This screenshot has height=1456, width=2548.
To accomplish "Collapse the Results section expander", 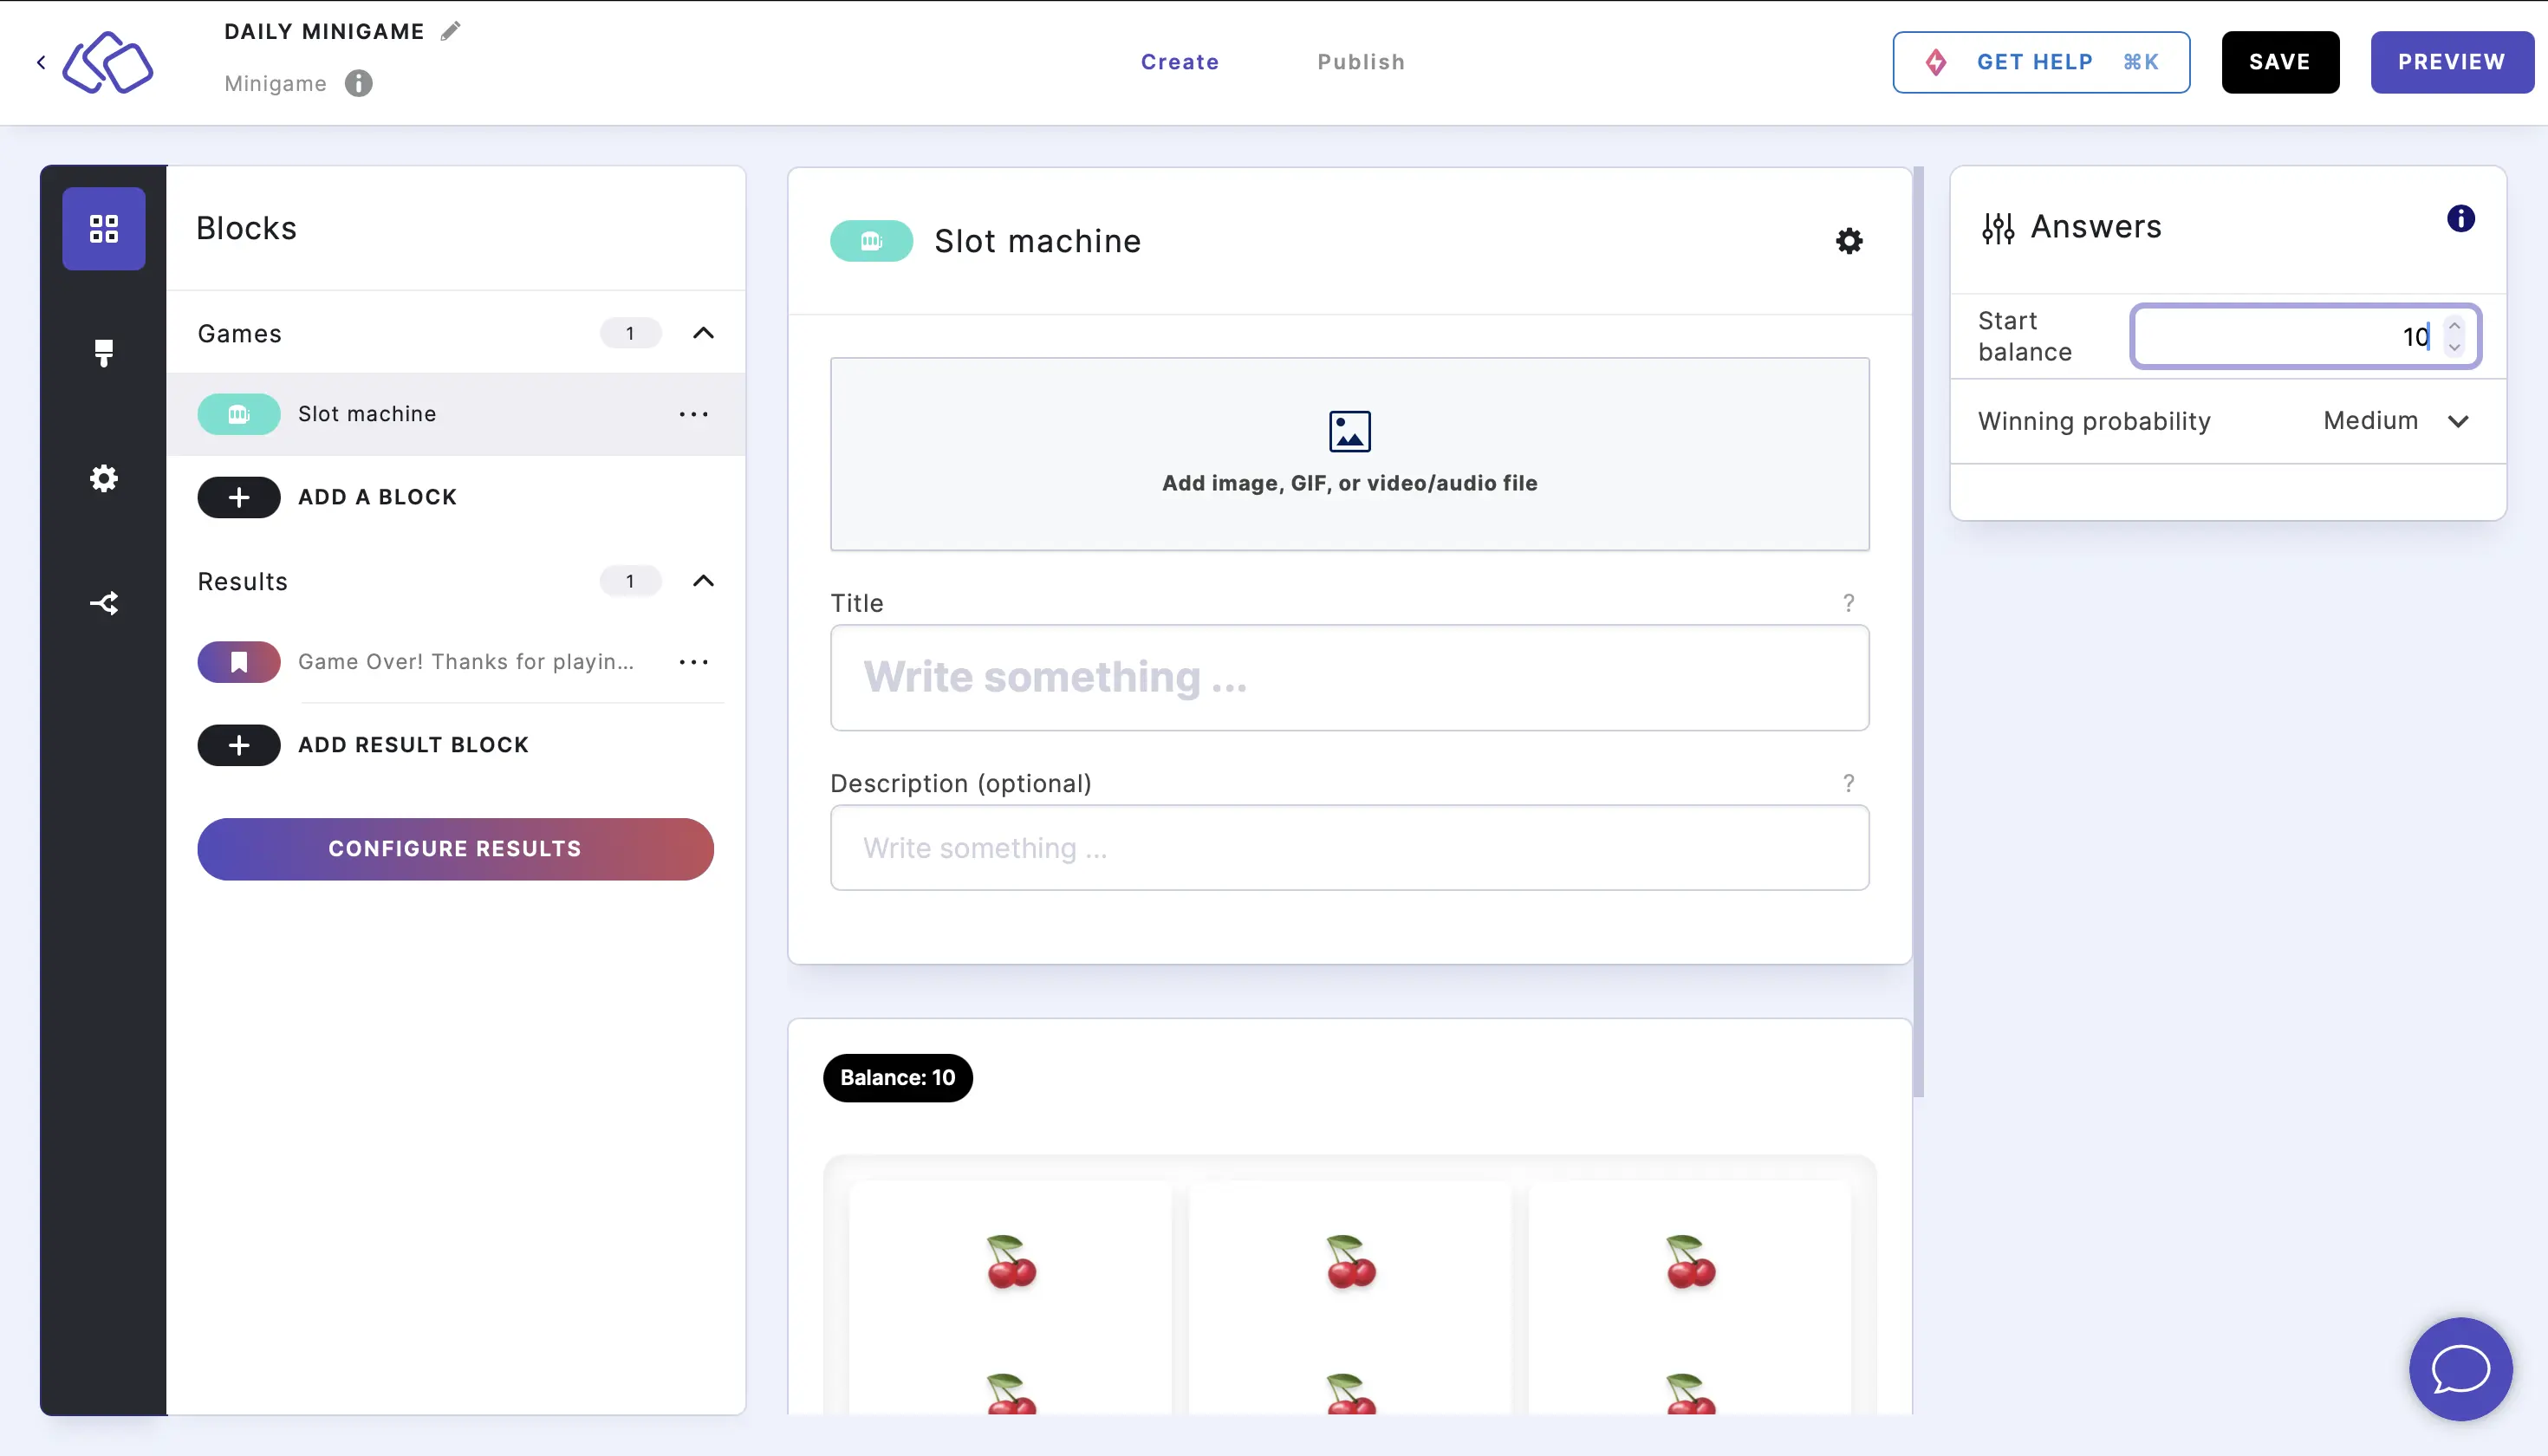I will point(704,581).
